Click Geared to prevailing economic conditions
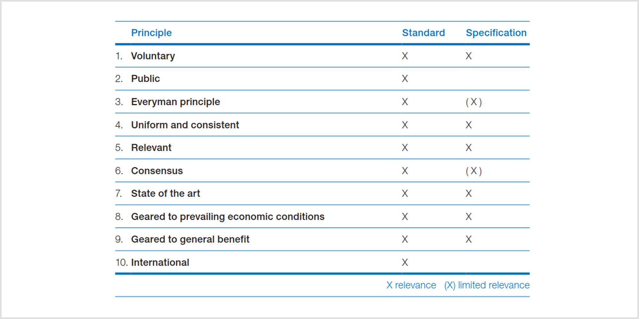Viewport: 639px width, 319px height. (x=228, y=217)
